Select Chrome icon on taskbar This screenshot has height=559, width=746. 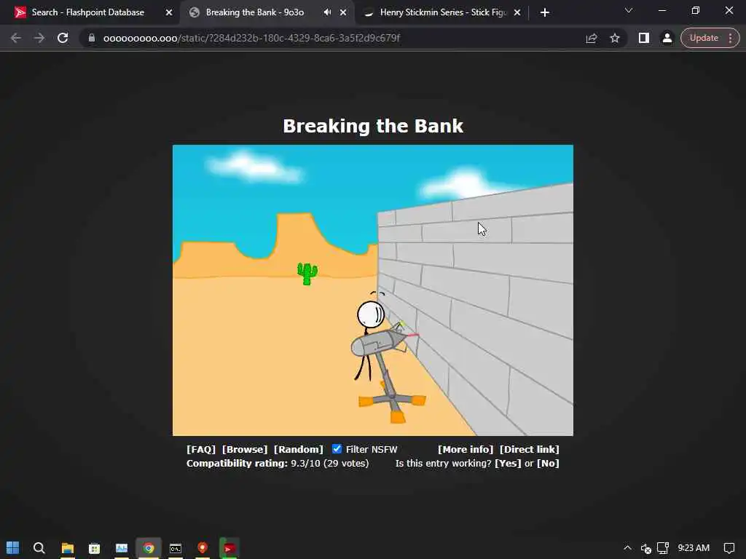tap(149, 548)
